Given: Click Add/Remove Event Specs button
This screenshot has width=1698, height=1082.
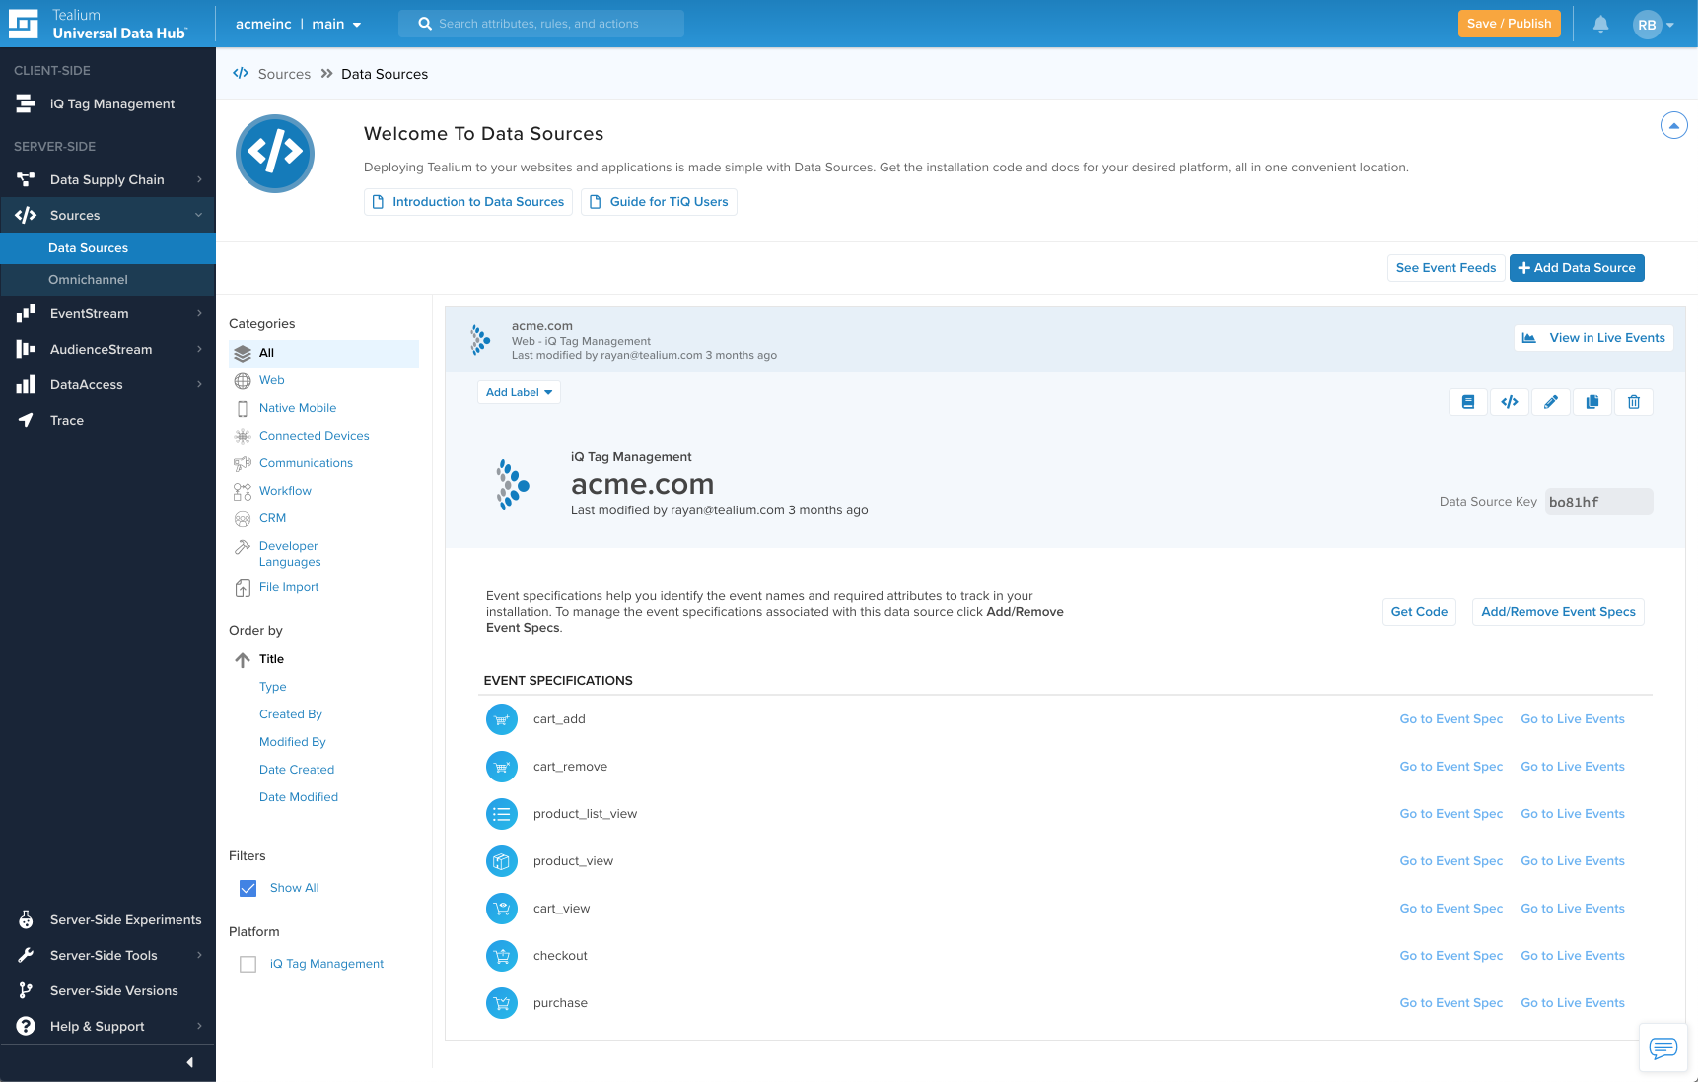Looking at the screenshot, I should (1558, 612).
